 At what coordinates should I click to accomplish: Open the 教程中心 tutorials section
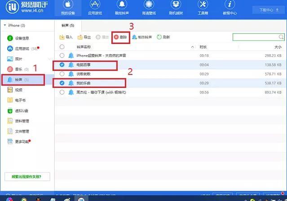pyautogui.click(x=230, y=8)
